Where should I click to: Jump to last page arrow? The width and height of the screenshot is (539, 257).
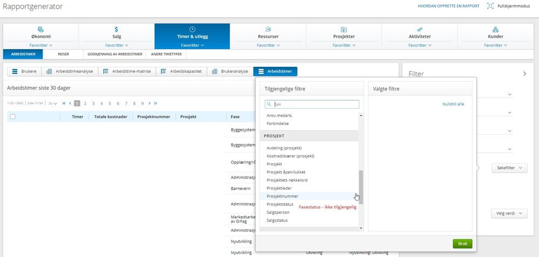(155, 103)
